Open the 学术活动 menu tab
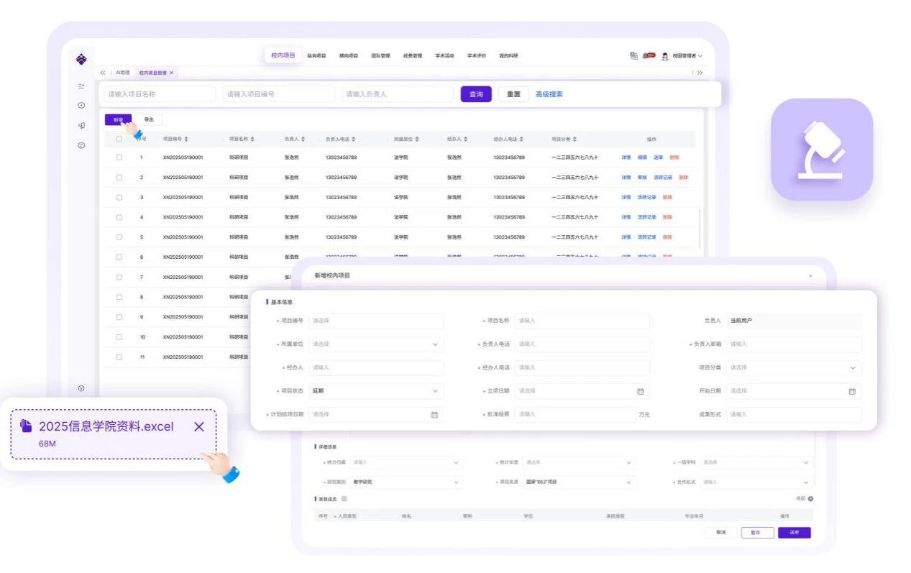This screenshot has height=573, width=911. pyautogui.click(x=444, y=55)
